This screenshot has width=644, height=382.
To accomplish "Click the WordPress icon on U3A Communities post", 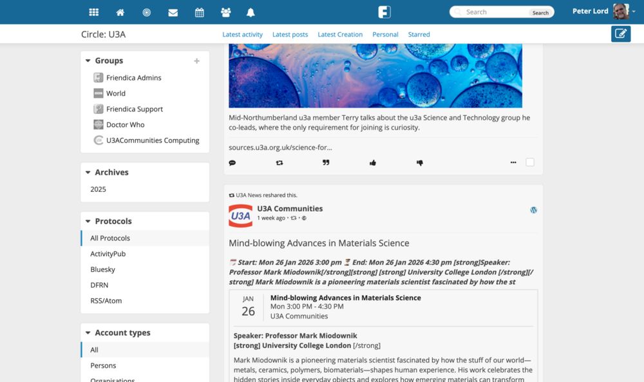I will tap(533, 210).
